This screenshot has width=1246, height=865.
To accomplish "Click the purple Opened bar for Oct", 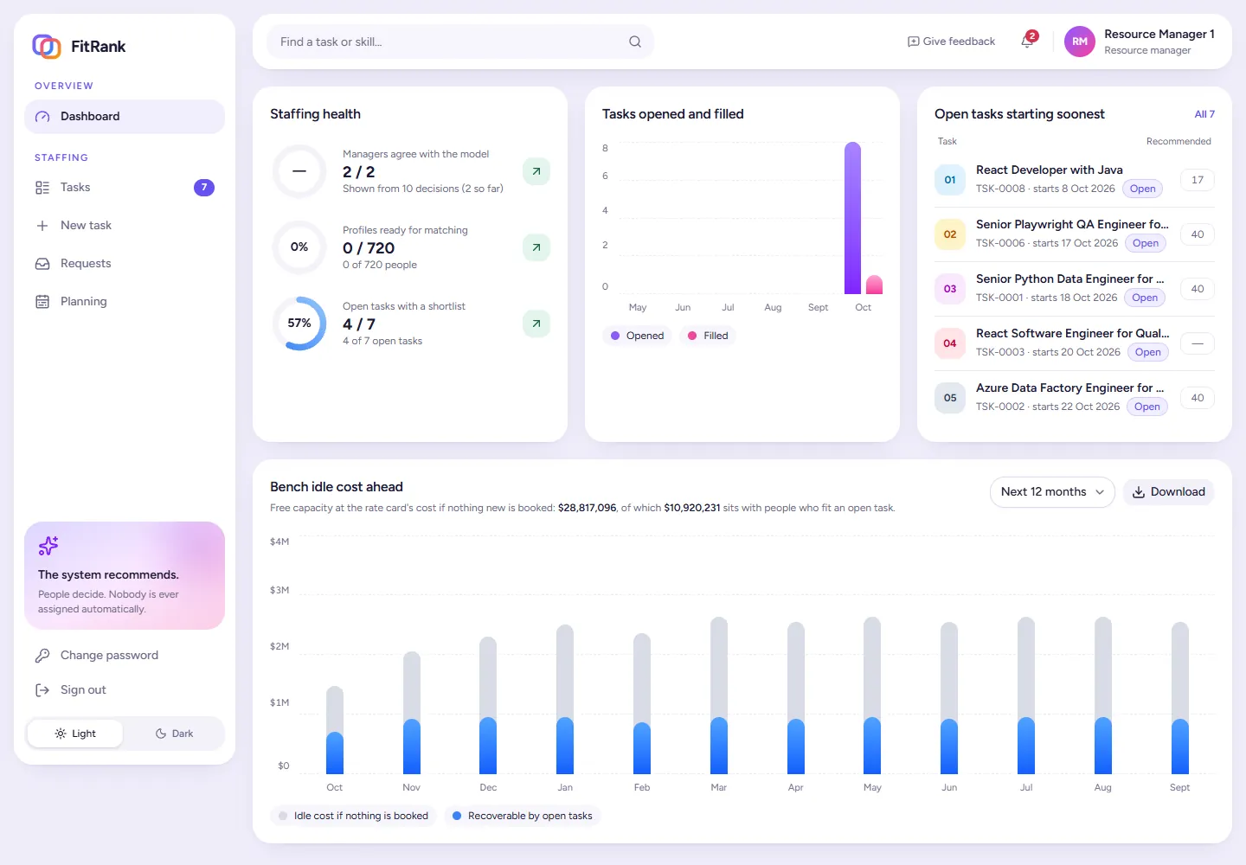I will (853, 218).
